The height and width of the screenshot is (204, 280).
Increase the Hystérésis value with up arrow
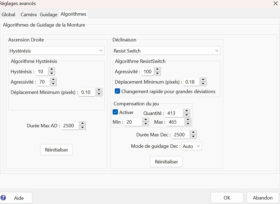pyautogui.click(x=52, y=70)
